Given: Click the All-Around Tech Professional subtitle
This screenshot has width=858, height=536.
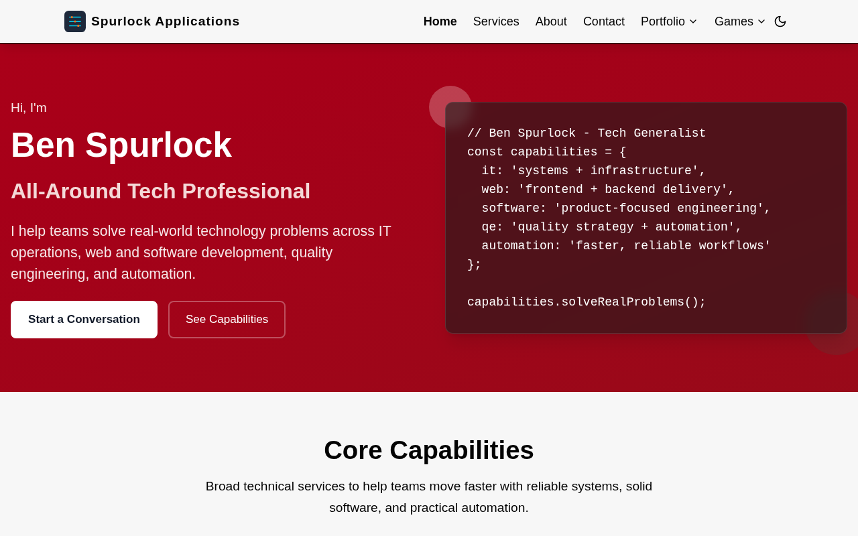Looking at the screenshot, I should [x=161, y=191].
